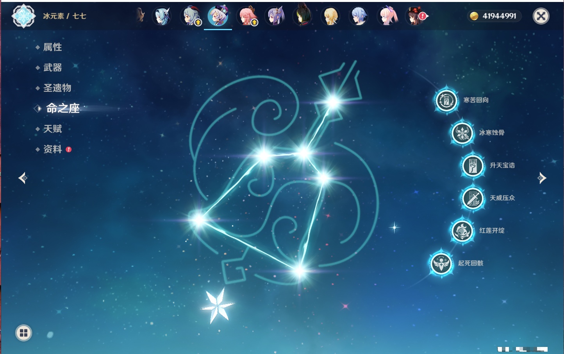Image resolution: width=564 pixels, height=354 pixels.
Task: Open the grid menu button at bottom-left
Action: (23, 333)
